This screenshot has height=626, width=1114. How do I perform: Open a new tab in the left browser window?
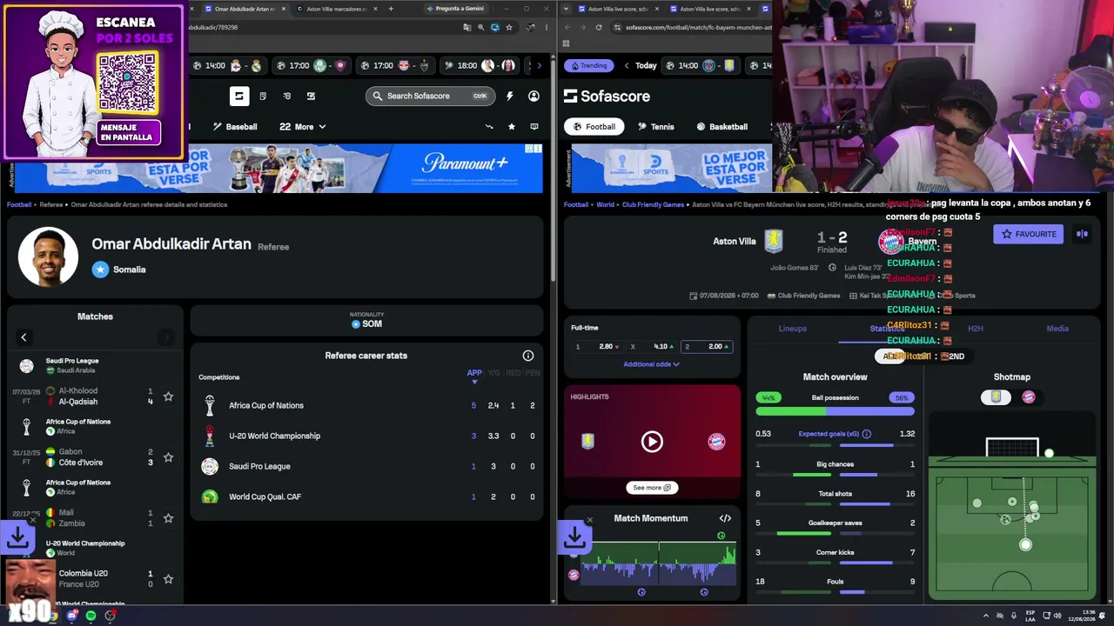(391, 9)
